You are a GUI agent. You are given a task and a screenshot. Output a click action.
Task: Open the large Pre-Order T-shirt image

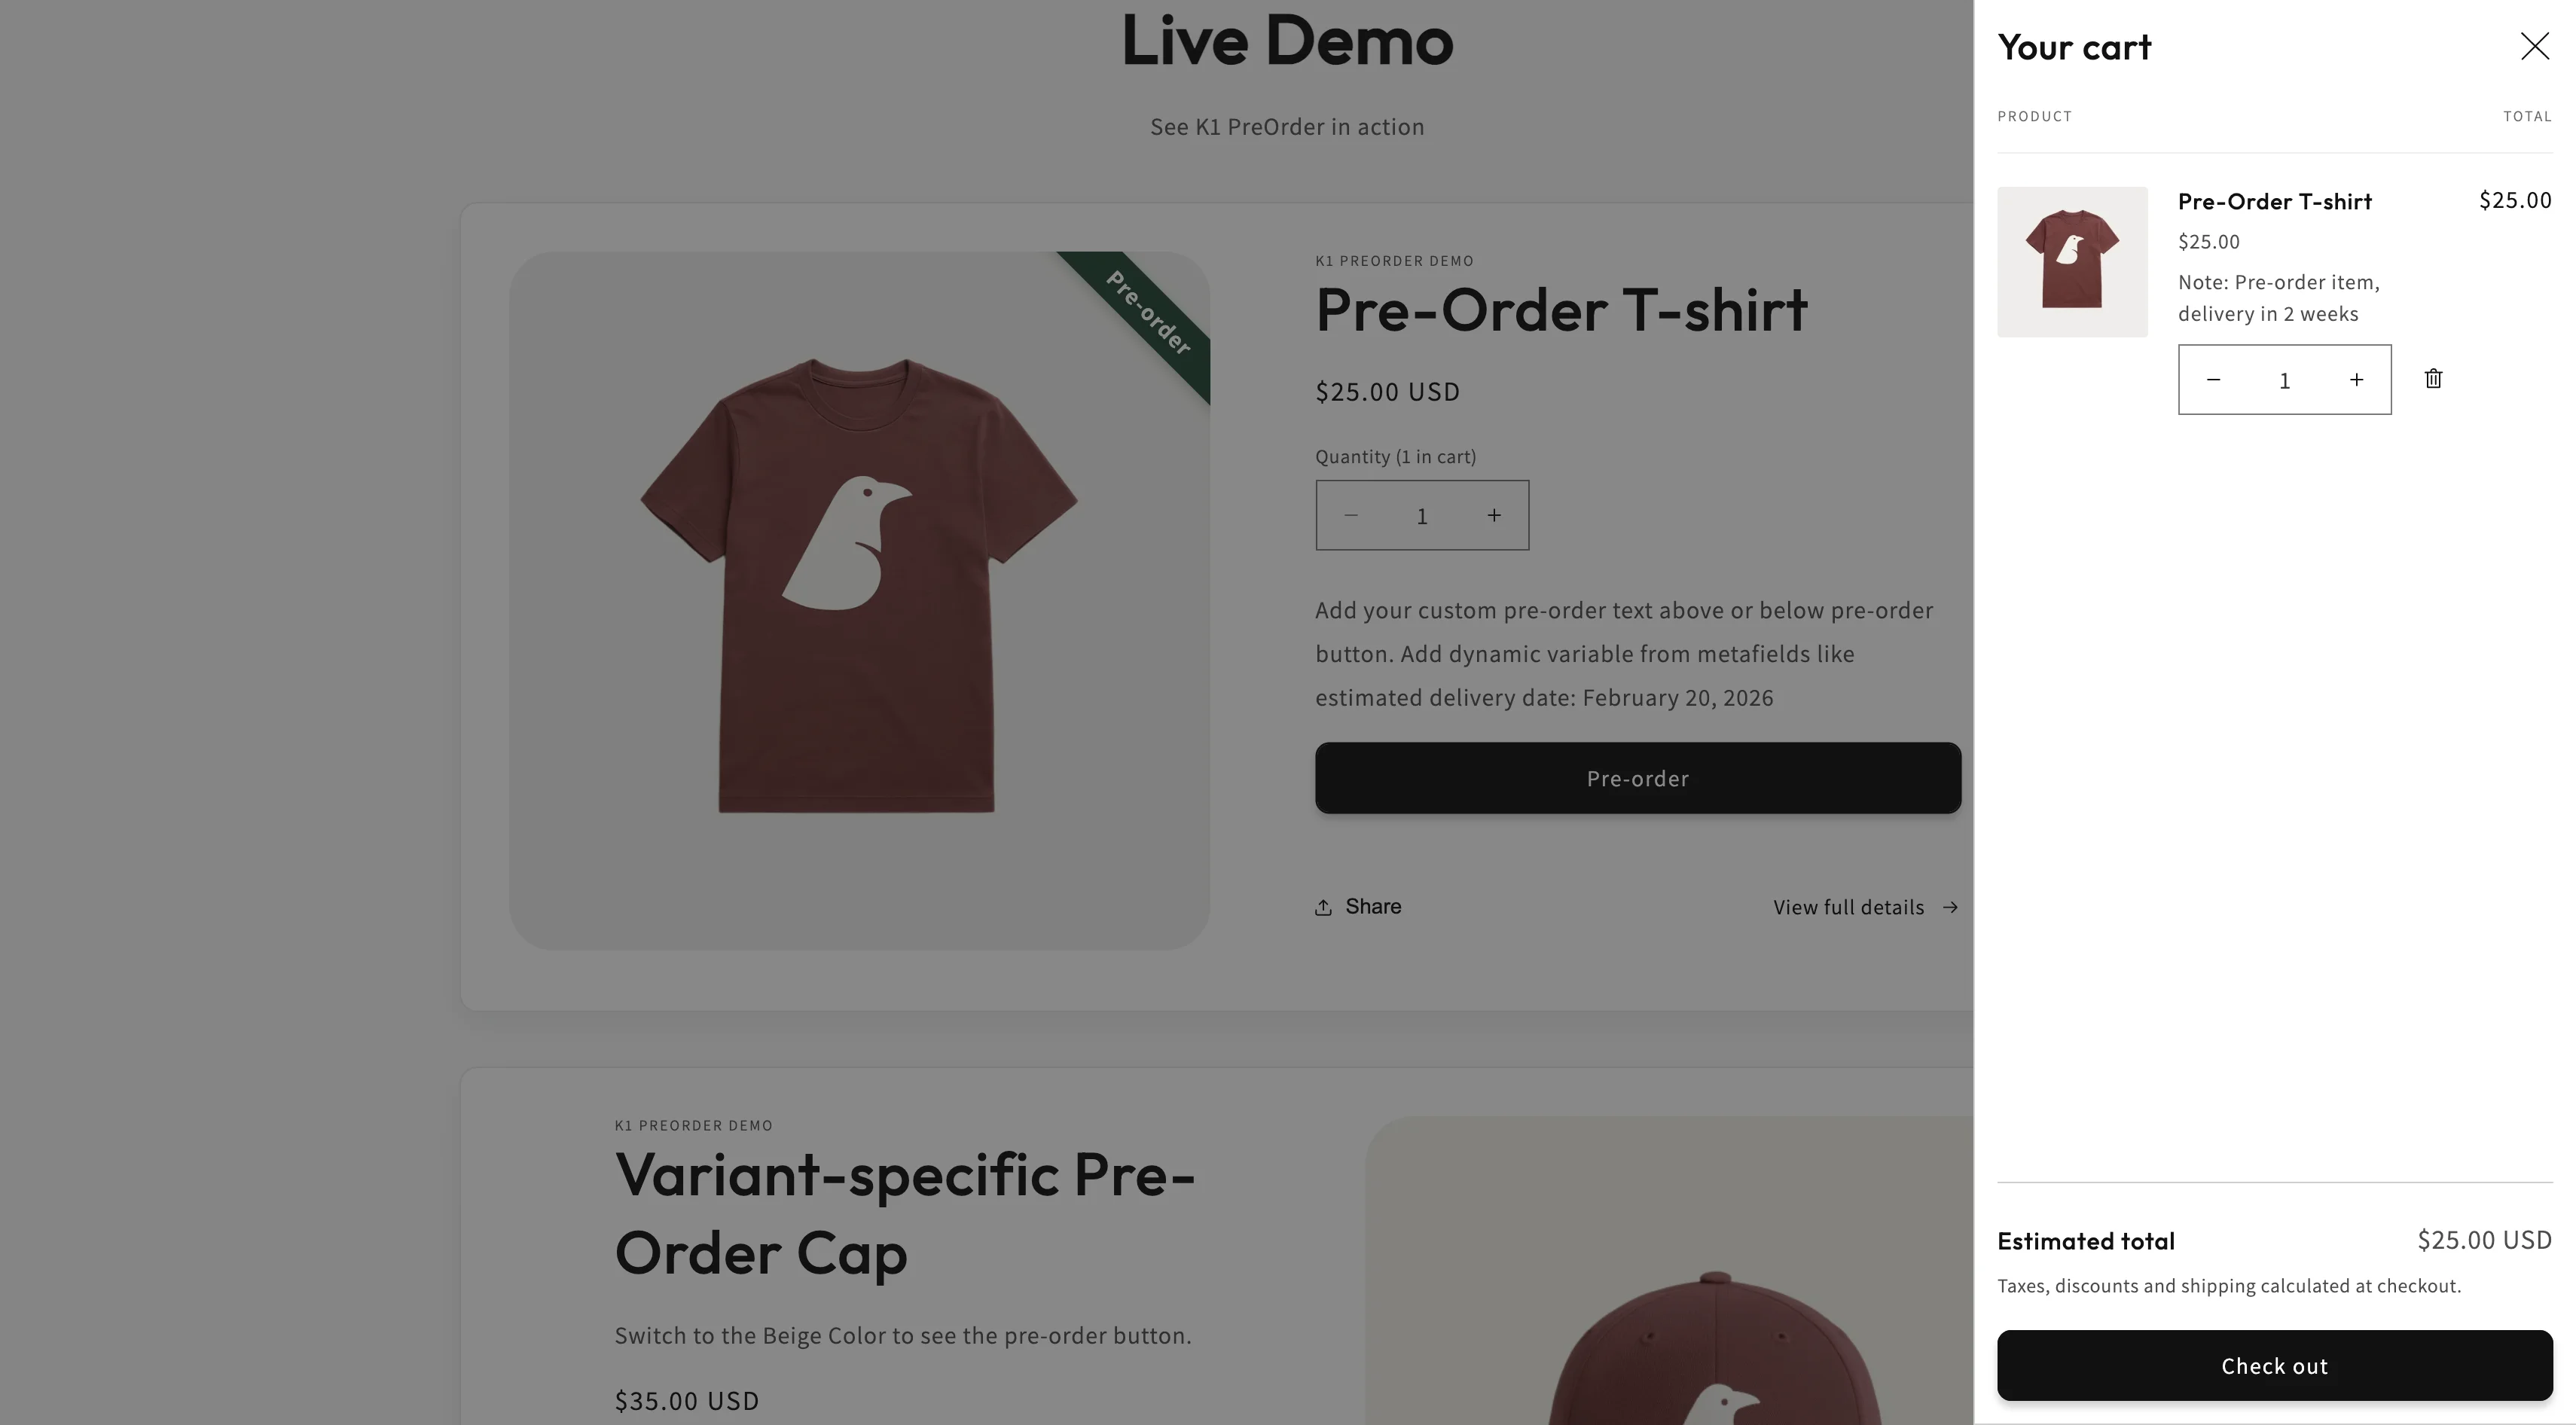[859, 600]
